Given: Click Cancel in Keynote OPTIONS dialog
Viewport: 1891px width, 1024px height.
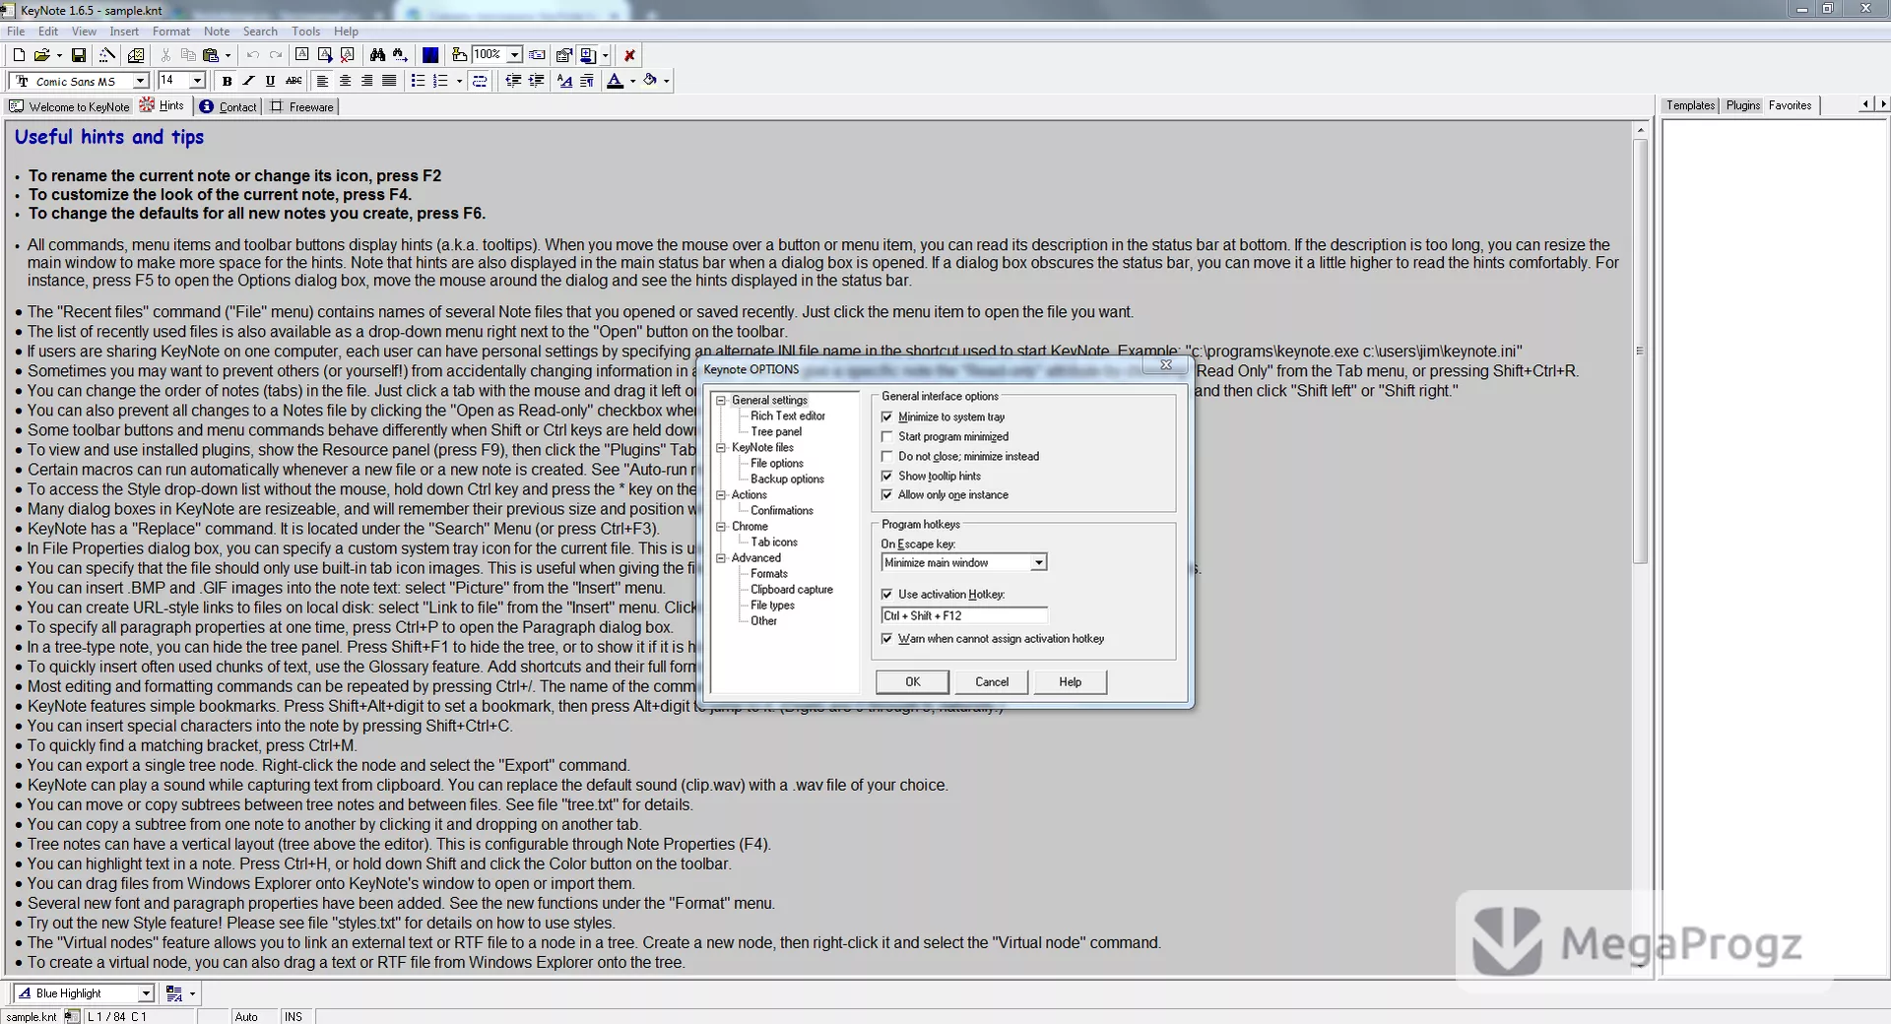Looking at the screenshot, I should (992, 681).
